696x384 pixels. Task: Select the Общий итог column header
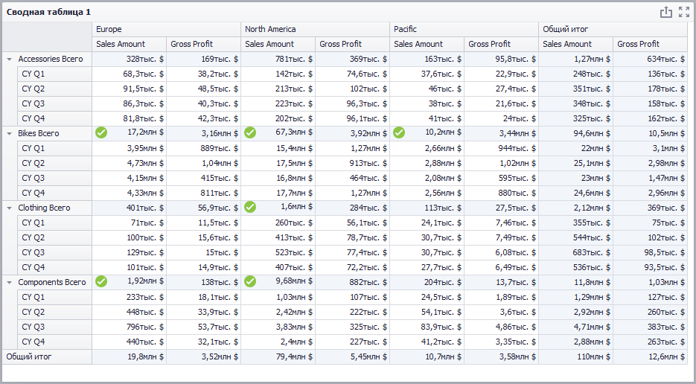tap(613, 29)
